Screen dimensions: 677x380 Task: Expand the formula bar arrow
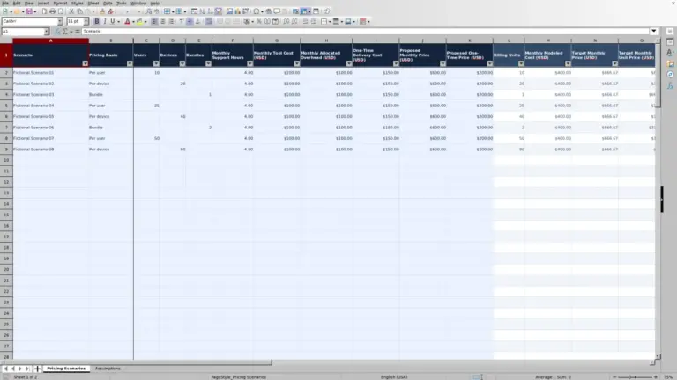(x=654, y=31)
